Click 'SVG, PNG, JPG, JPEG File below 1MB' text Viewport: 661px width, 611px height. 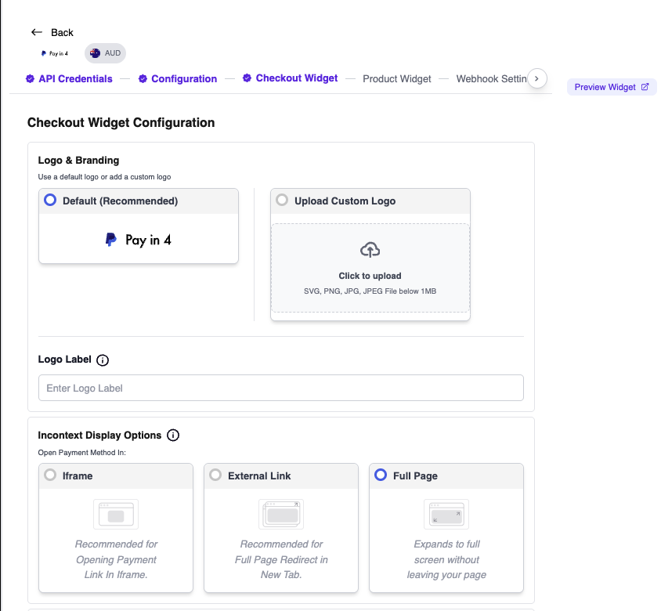pyautogui.click(x=370, y=291)
